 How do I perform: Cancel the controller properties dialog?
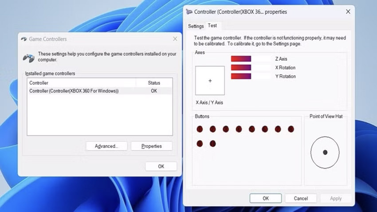click(300, 198)
